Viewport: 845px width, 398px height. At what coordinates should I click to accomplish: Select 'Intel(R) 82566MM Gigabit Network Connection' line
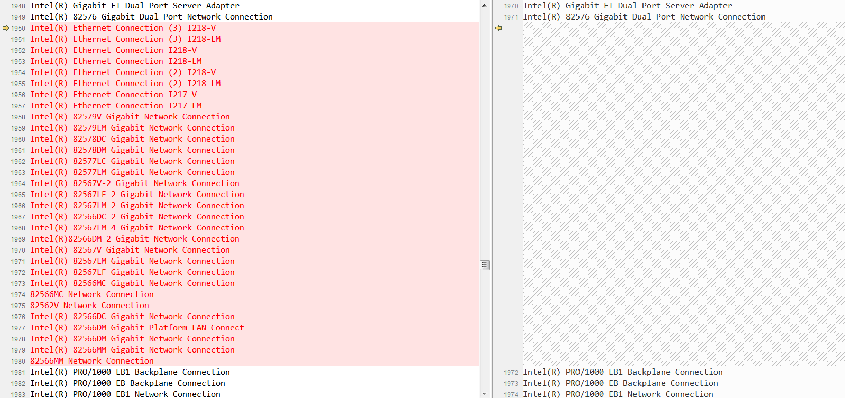click(132, 350)
